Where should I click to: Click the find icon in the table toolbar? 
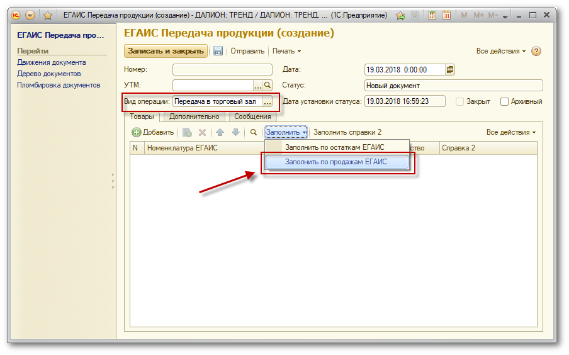254,132
